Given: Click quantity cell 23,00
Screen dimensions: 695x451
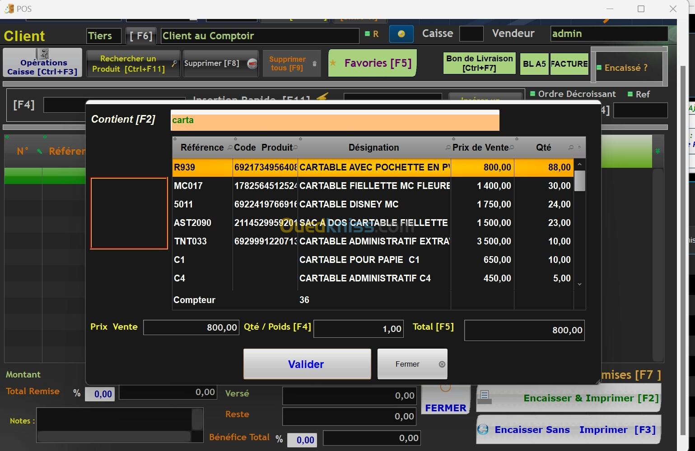Looking at the screenshot, I should (544, 223).
